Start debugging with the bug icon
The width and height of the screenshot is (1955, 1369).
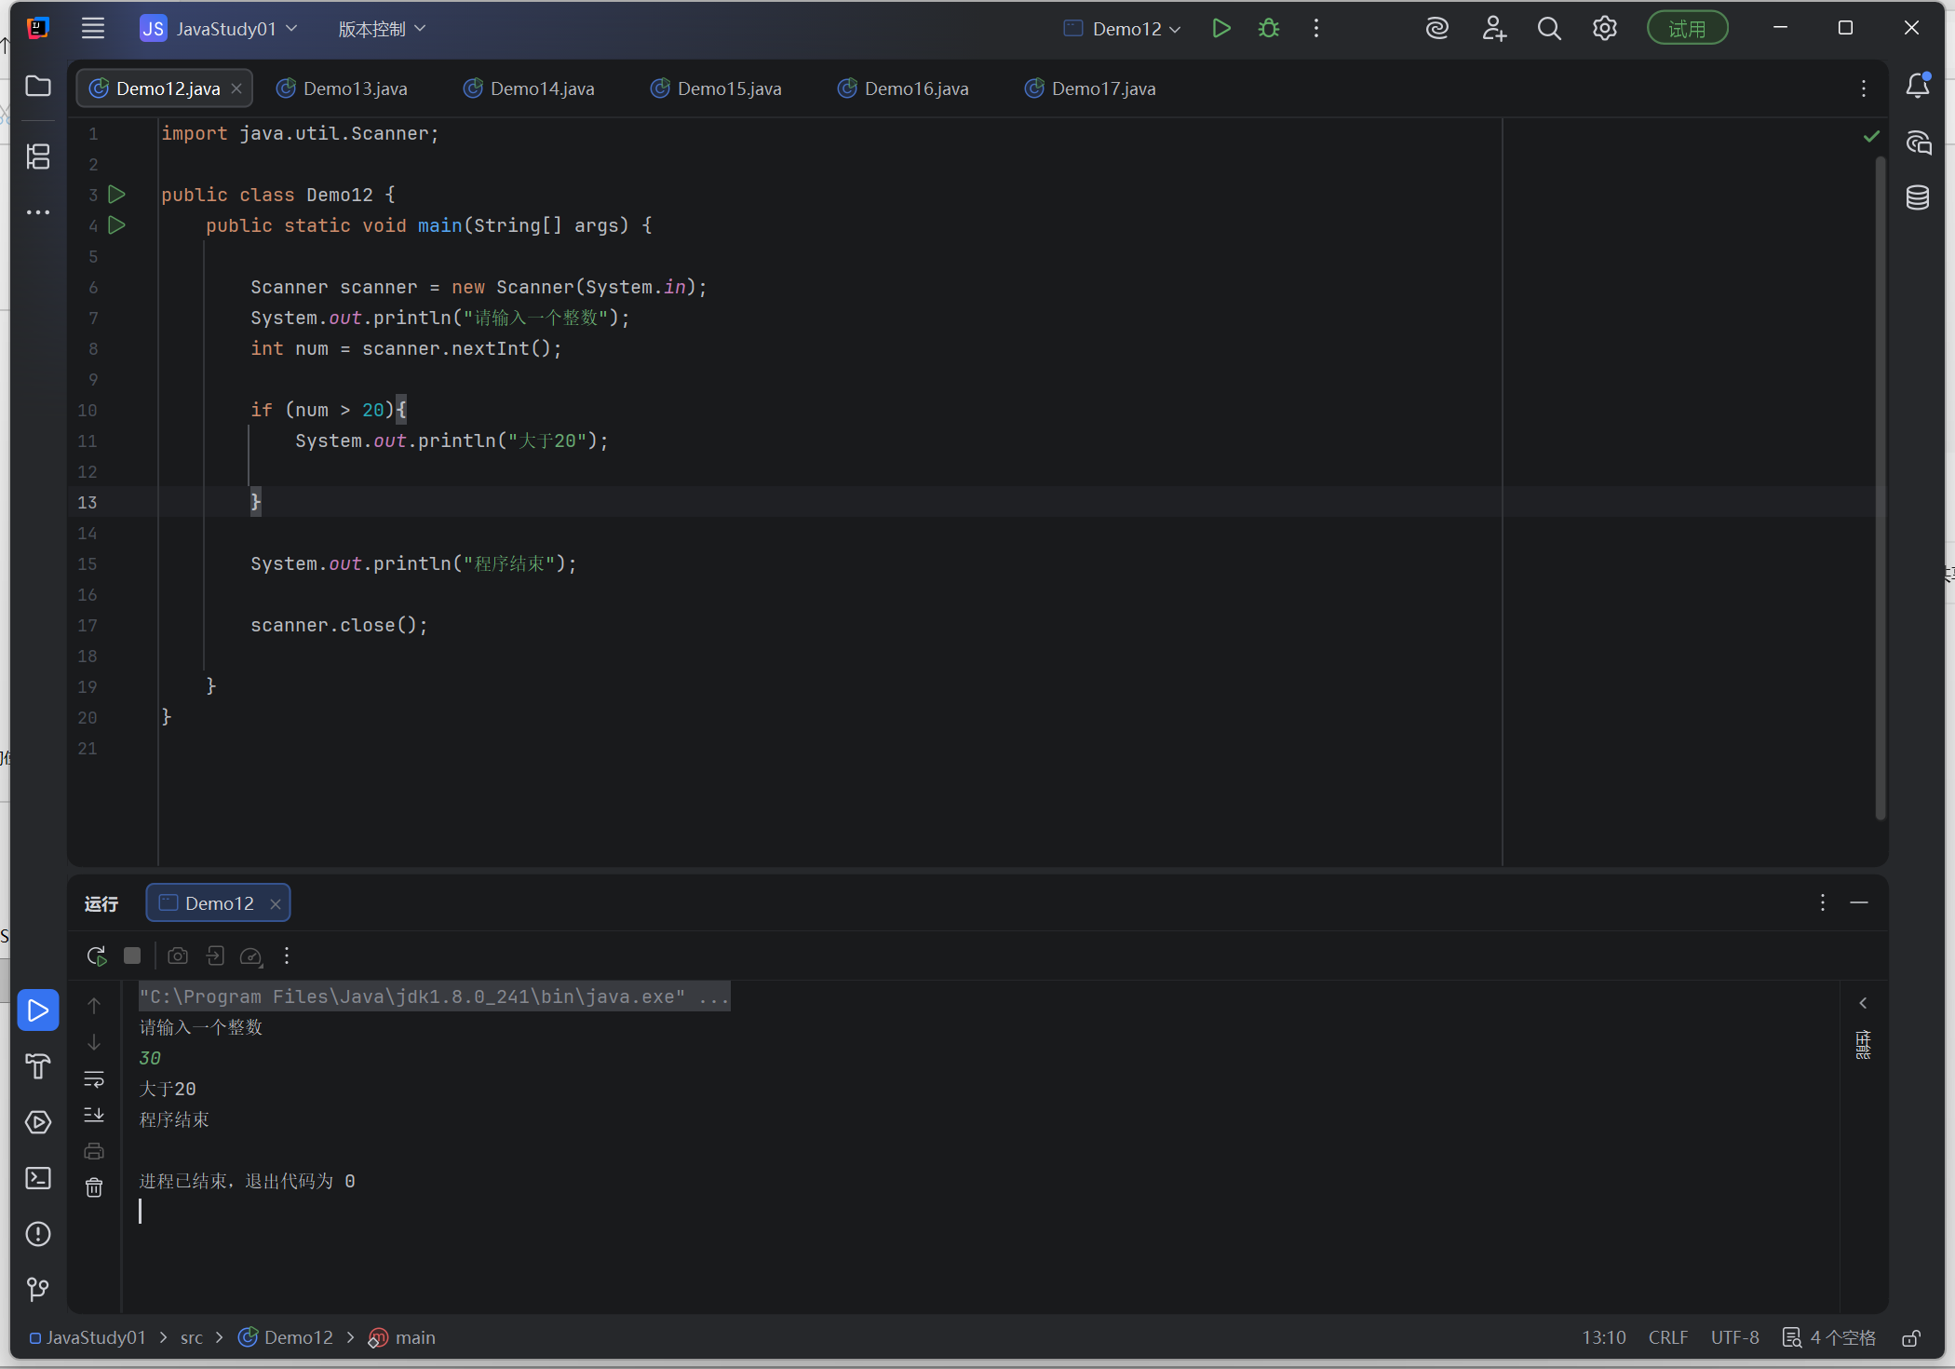click(1269, 28)
